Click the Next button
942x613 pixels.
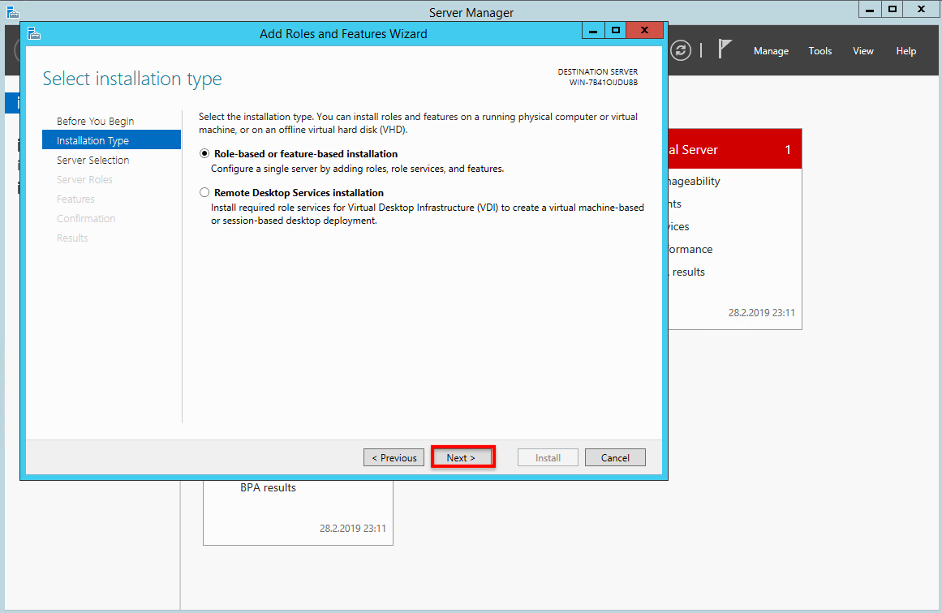(x=461, y=457)
